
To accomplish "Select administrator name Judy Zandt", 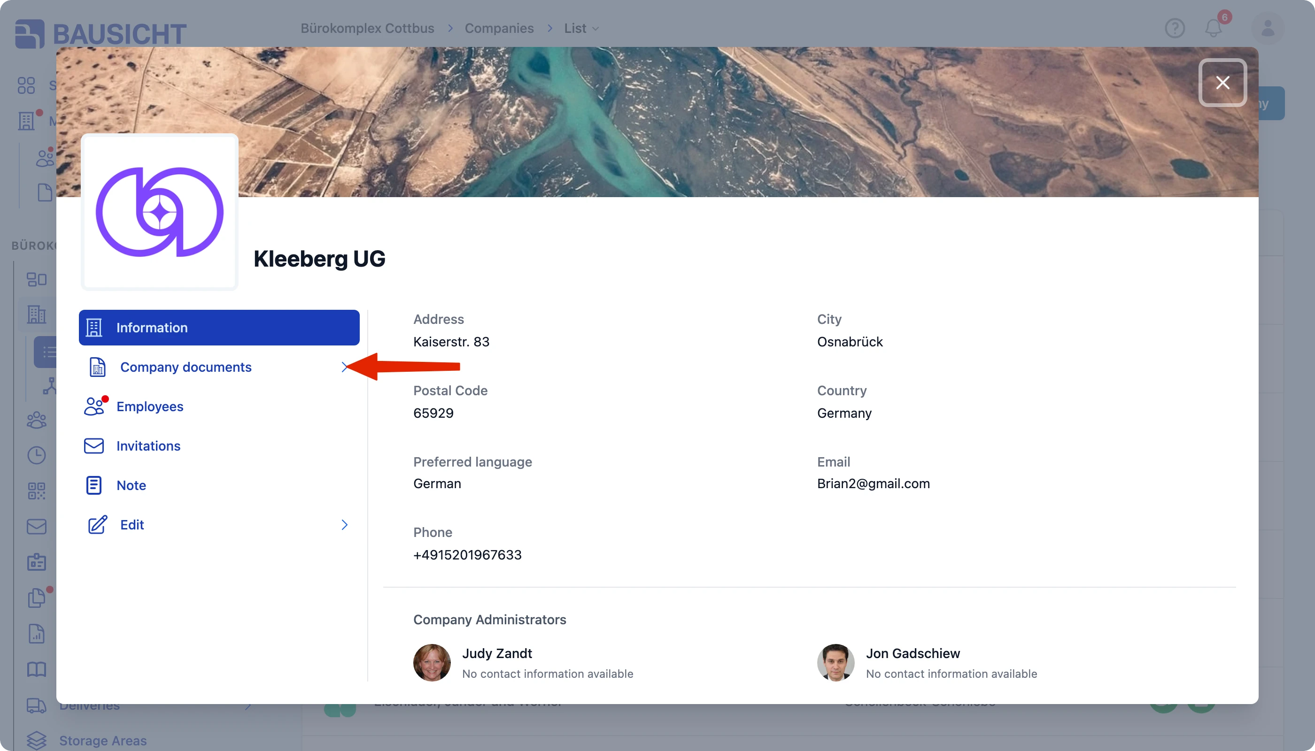I will coord(497,653).
